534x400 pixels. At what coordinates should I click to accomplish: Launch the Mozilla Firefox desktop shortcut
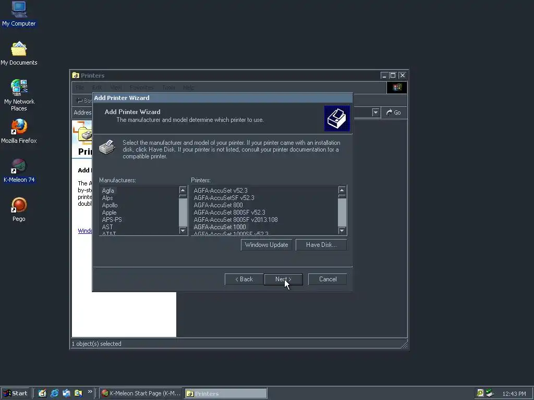(x=19, y=131)
